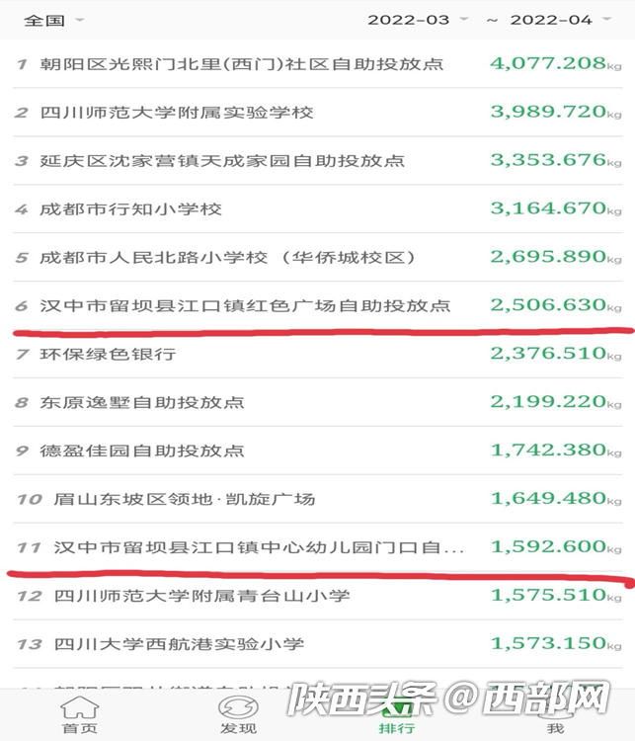The width and height of the screenshot is (635, 741).
Task: Open the 2022-03 start date dropdown
Action: pos(418,19)
